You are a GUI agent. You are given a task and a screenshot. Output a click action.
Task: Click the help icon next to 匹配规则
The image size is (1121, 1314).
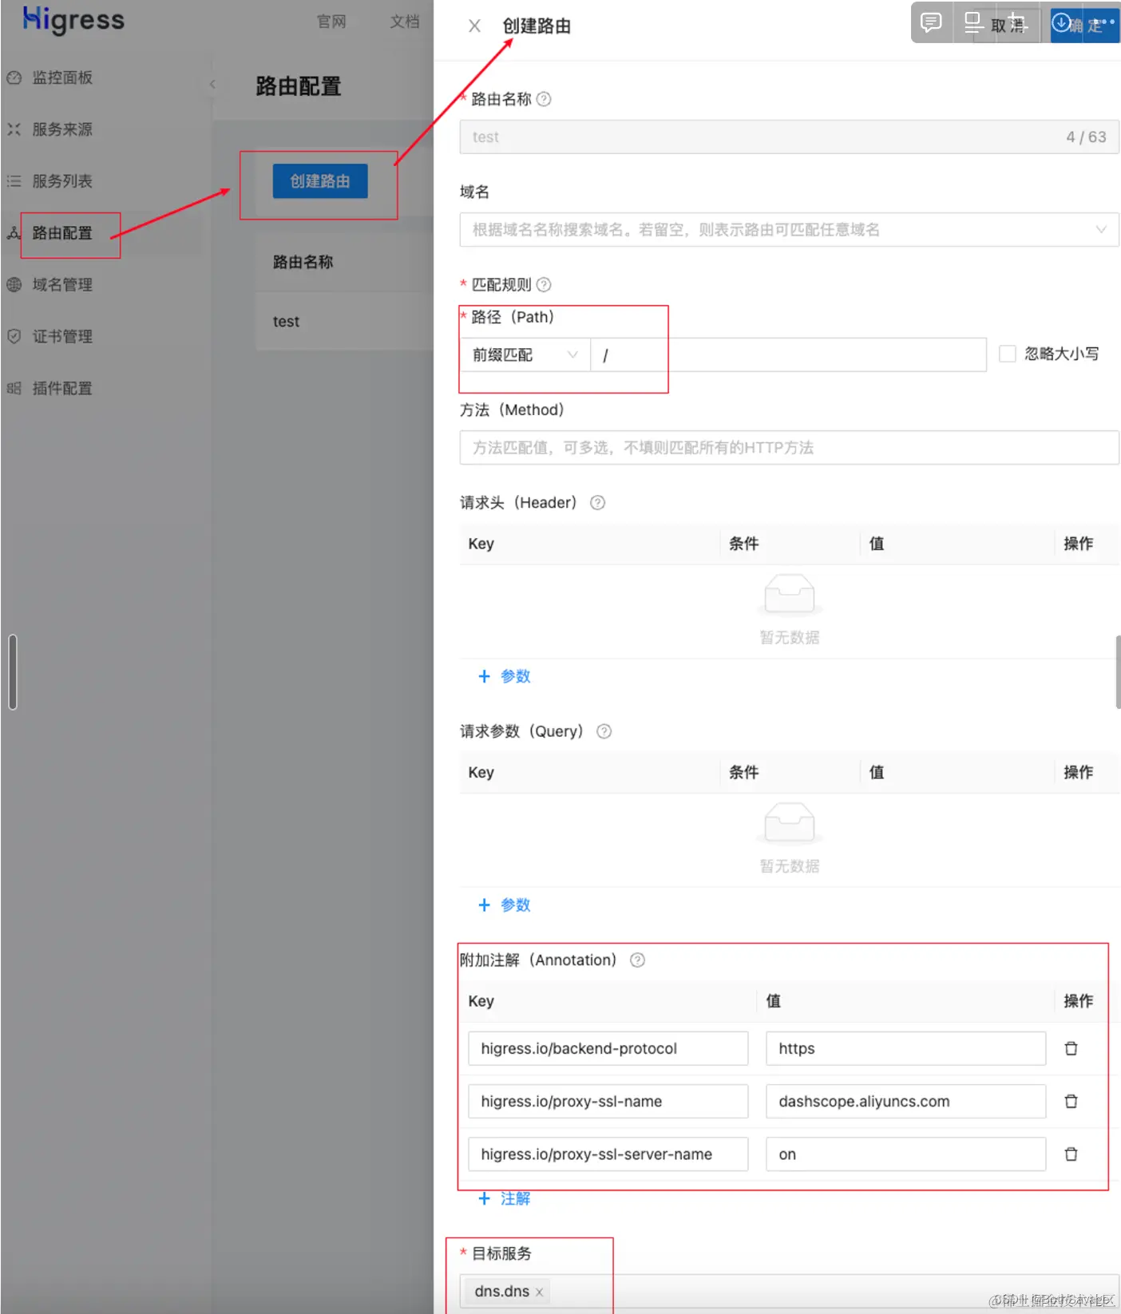[544, 284]
